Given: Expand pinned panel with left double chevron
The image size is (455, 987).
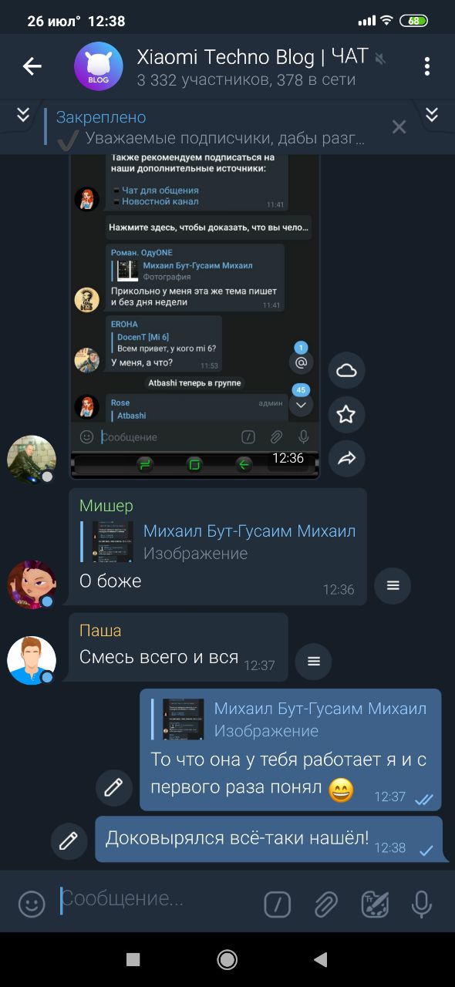Looking at the screenshot, I should click(x=23, y=115).
